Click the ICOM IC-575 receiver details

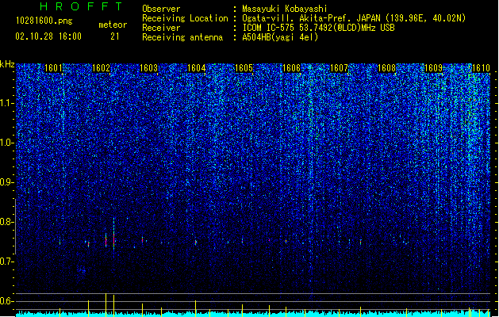coord(318,28)
